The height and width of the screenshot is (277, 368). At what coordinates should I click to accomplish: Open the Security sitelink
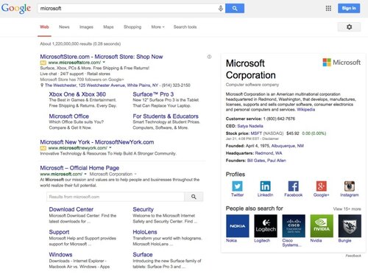pos(143,209)
